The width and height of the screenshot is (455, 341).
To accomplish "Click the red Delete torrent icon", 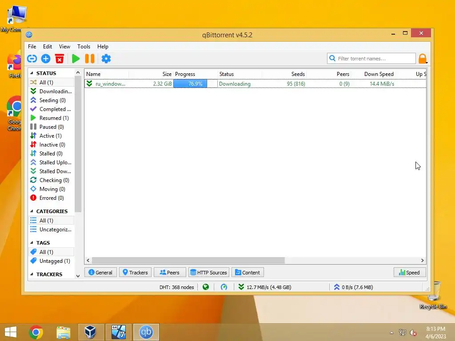I will 60,59.
